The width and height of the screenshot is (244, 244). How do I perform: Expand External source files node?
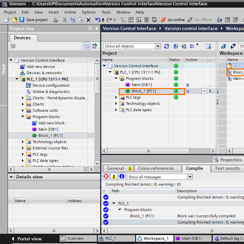pos(23,148)
